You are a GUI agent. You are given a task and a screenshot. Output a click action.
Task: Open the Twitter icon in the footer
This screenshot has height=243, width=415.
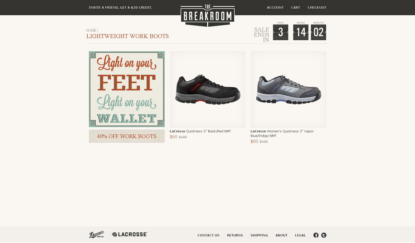(324, 235)
